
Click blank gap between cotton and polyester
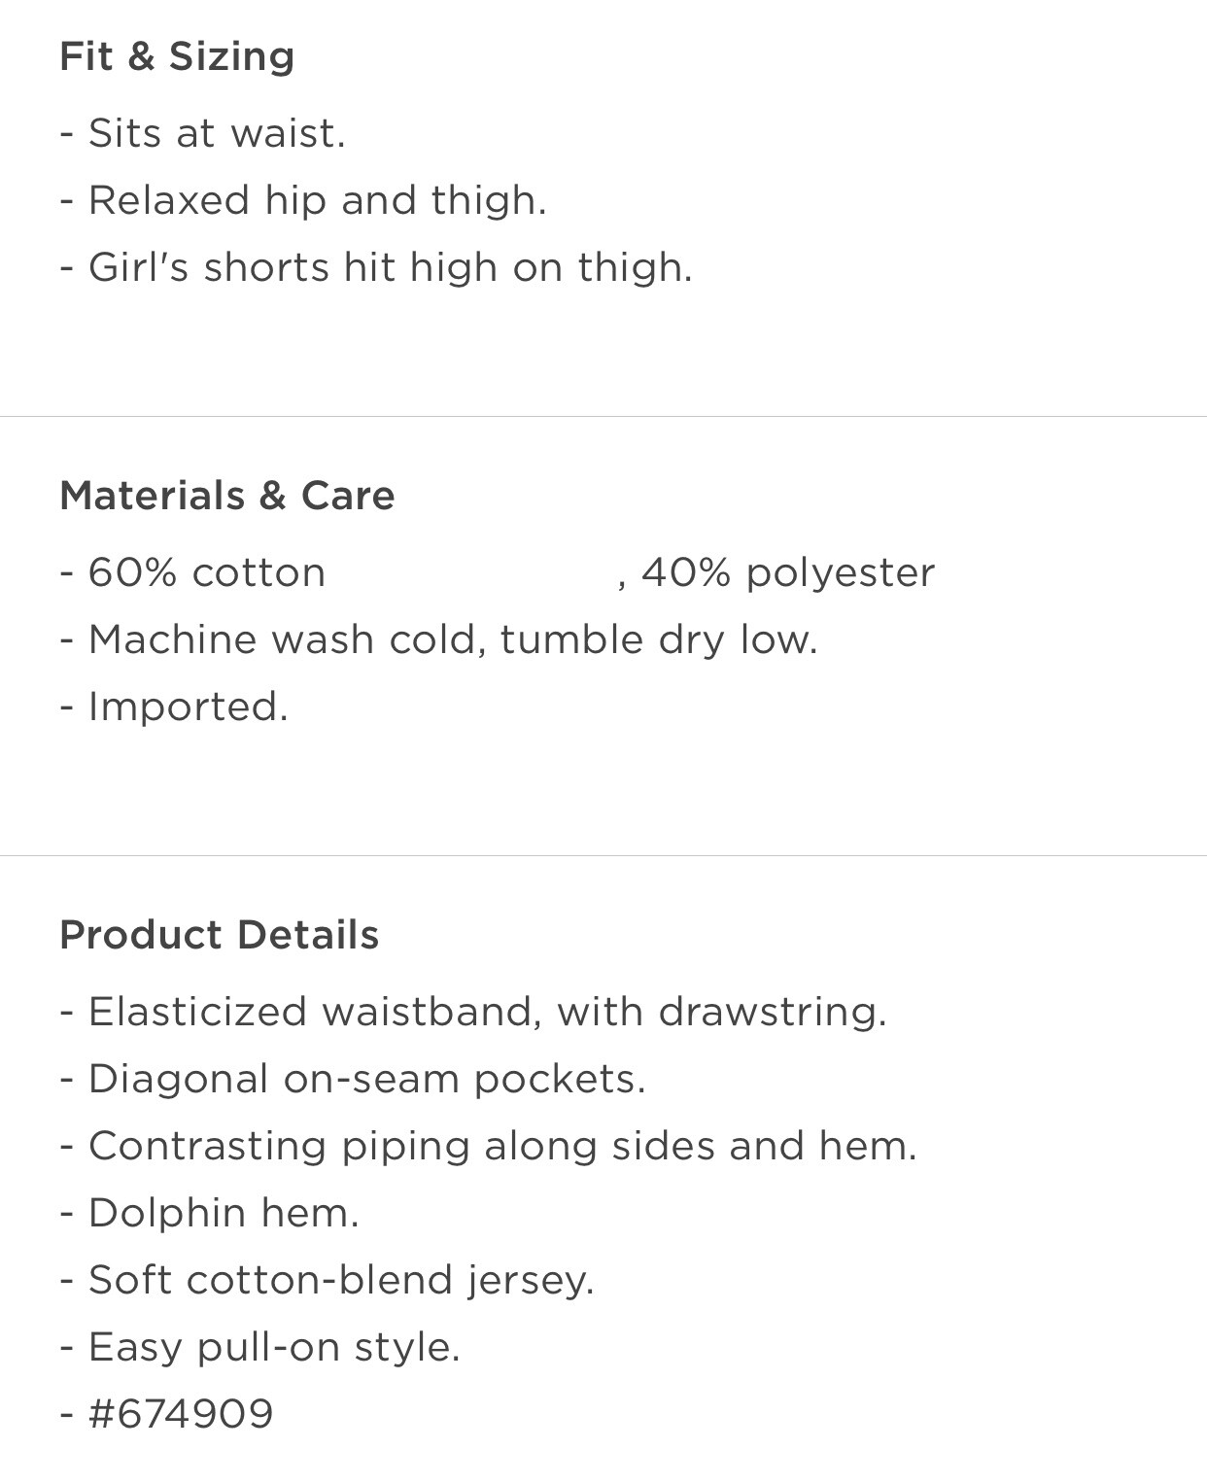[471, 572]
